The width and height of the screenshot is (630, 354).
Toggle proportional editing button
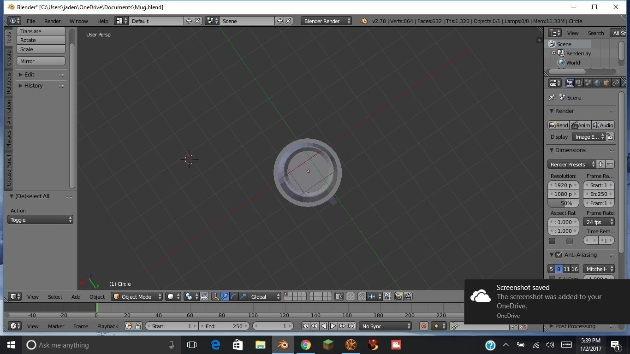coord(351,296)
